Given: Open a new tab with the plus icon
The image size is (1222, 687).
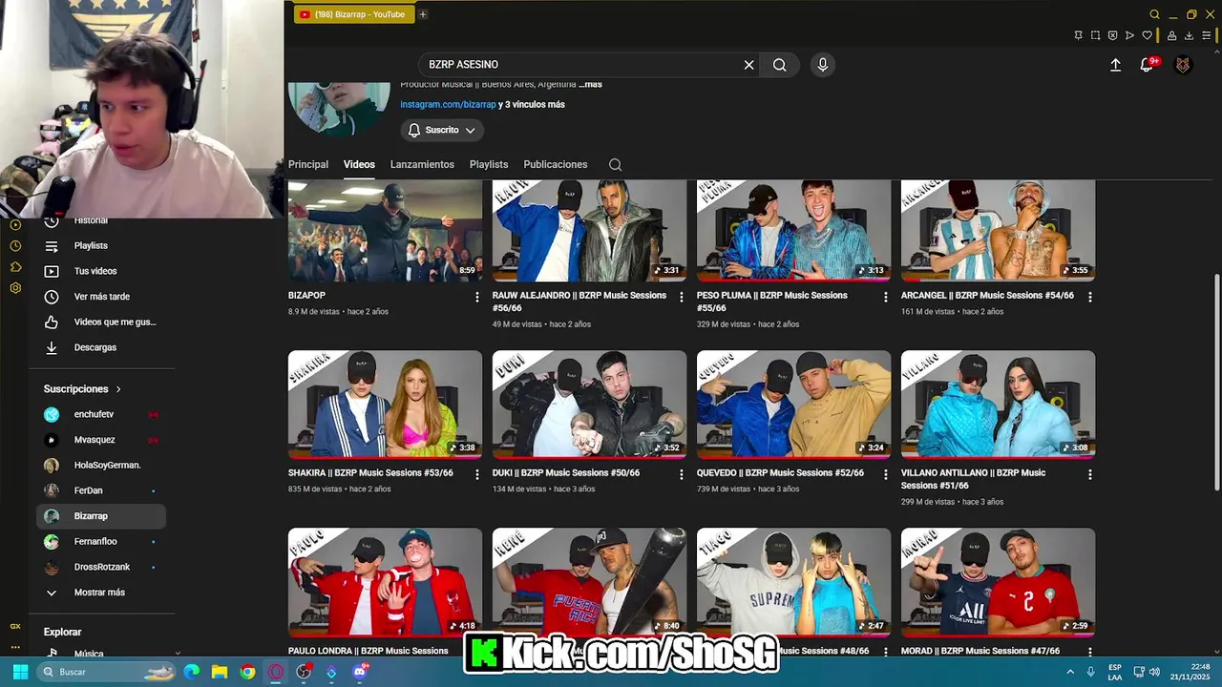Looking at the screenshot, I should [x=423, y=14].
